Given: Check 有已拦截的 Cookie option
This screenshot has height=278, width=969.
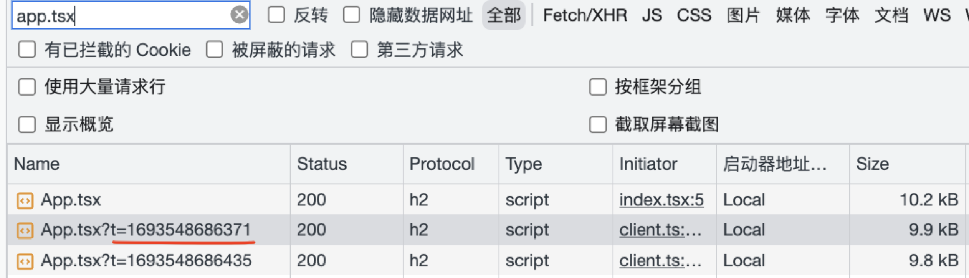Looking at the screenshot, I should tap(27, 50).
